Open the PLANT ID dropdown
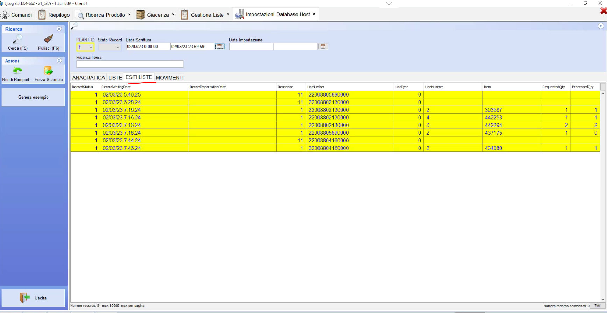 [91, 47]
